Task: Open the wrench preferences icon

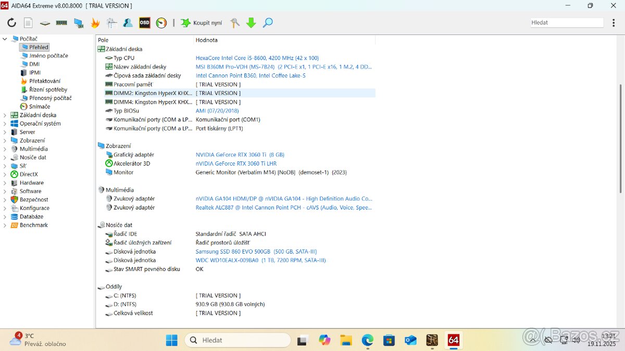Action: pos(235,23)
